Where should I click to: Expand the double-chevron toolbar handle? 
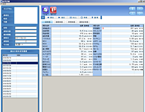point(43,17)
